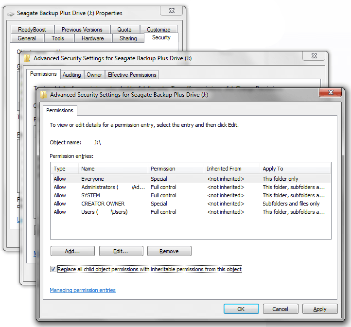Image resolution: width=351 pixels, height=327 pixels.
Task: Select Security tab in Properties window
Action: tap(161, 37)
